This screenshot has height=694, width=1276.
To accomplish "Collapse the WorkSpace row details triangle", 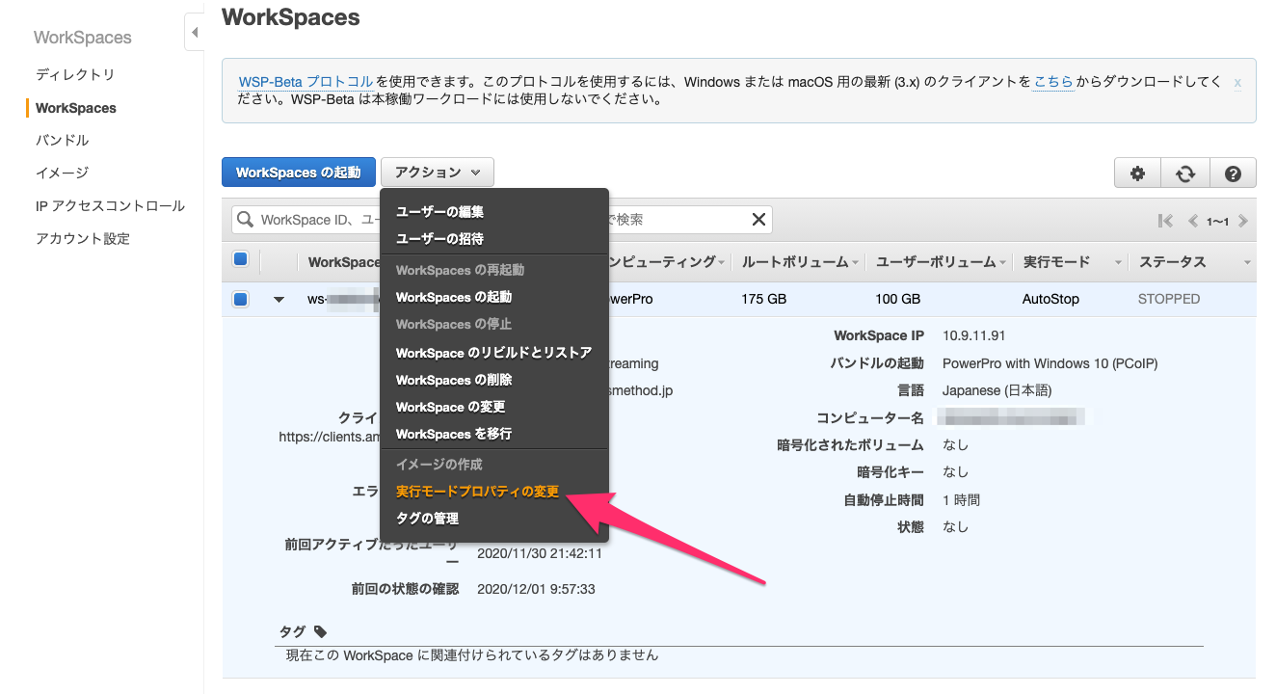I will coord(279,300).
